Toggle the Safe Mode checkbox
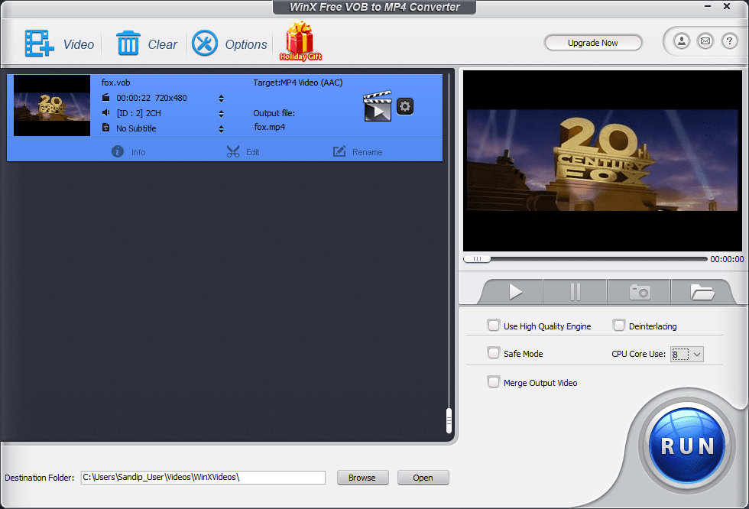Viewport: 749px width, 509px height. click(x=494, y=353)
